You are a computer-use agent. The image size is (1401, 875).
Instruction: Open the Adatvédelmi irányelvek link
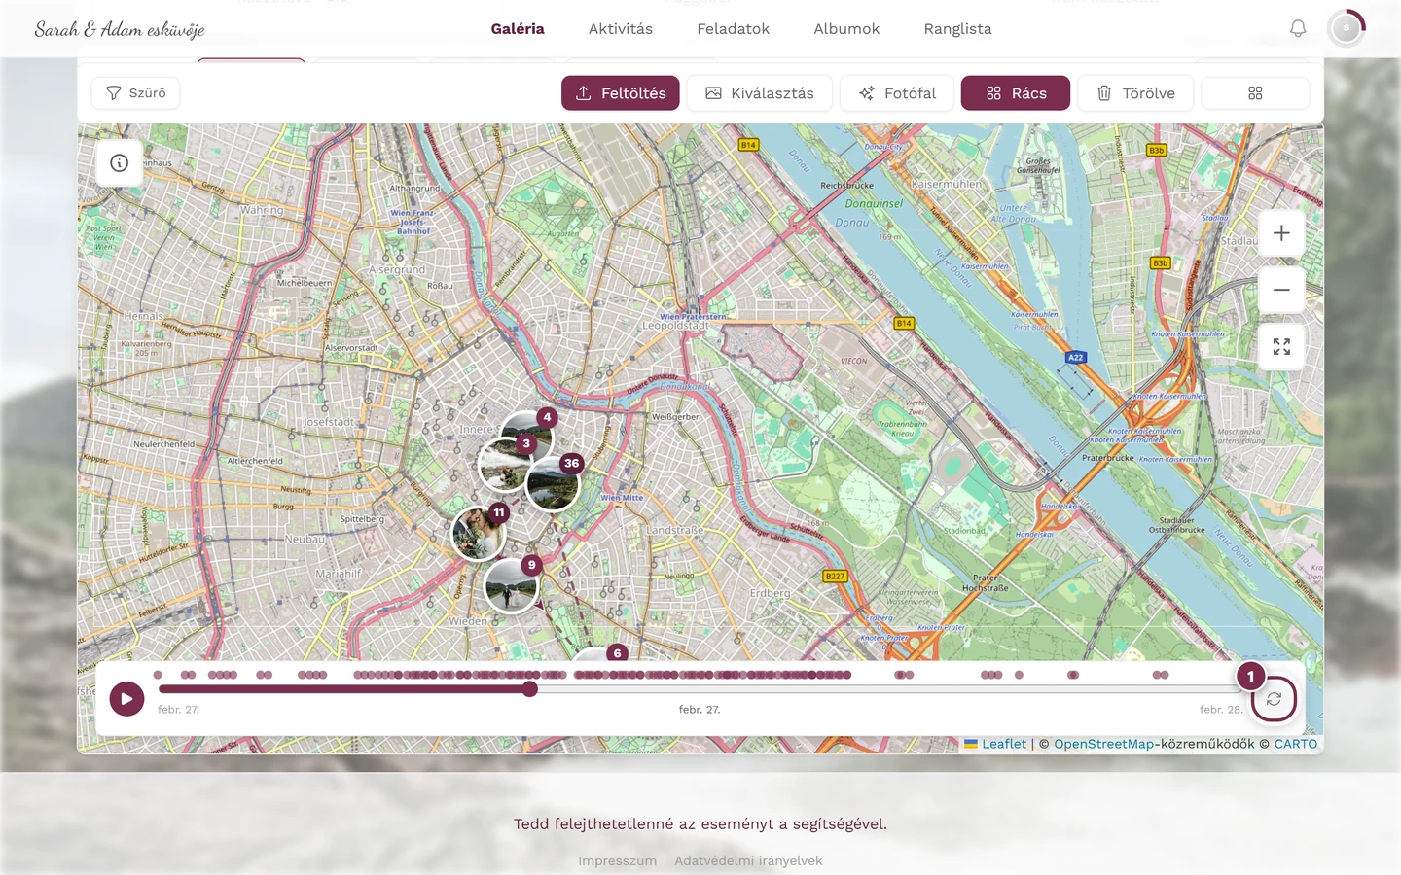tap(748, 860)
